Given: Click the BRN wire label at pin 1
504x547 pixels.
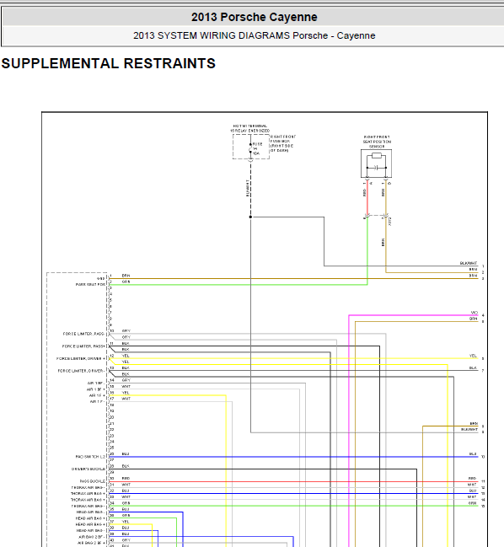Looking at the screenshot, I should [x=126, y=276].
